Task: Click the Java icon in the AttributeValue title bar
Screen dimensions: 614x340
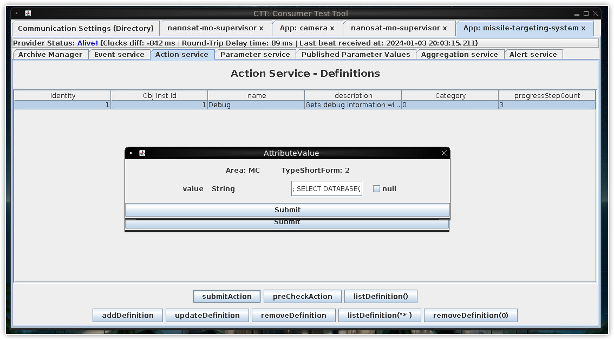Action: tap(142, 153)
